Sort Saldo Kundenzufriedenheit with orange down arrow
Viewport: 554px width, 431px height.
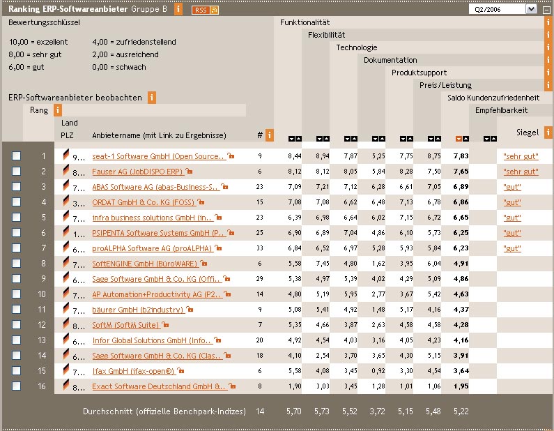click(x=458, y=139)
